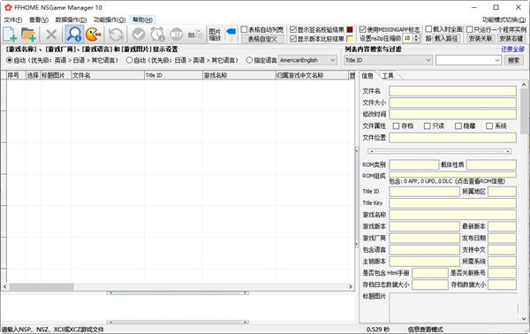This screenshot has width=530, height=334.
Task: Click the 标题图片 column header
Action: [56, 75]
